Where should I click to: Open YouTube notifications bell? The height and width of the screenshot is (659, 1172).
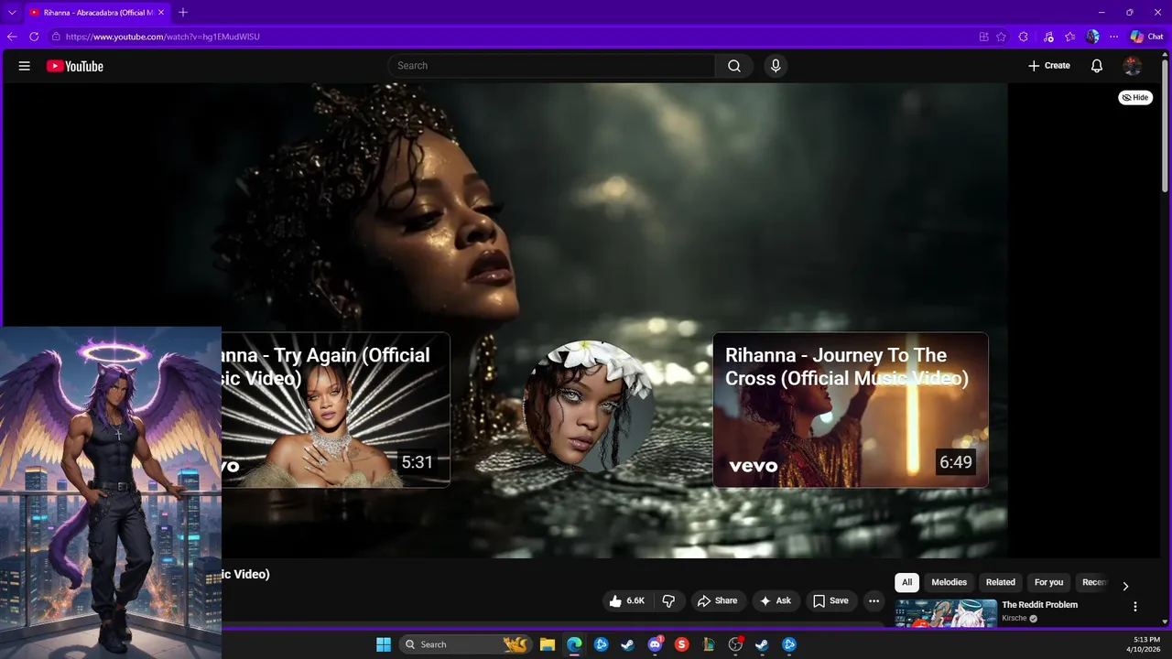(1097, 66)
